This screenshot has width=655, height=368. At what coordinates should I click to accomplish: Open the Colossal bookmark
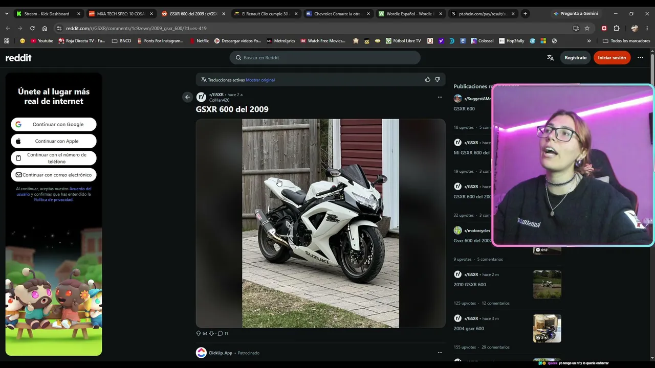tap(483, 41)
